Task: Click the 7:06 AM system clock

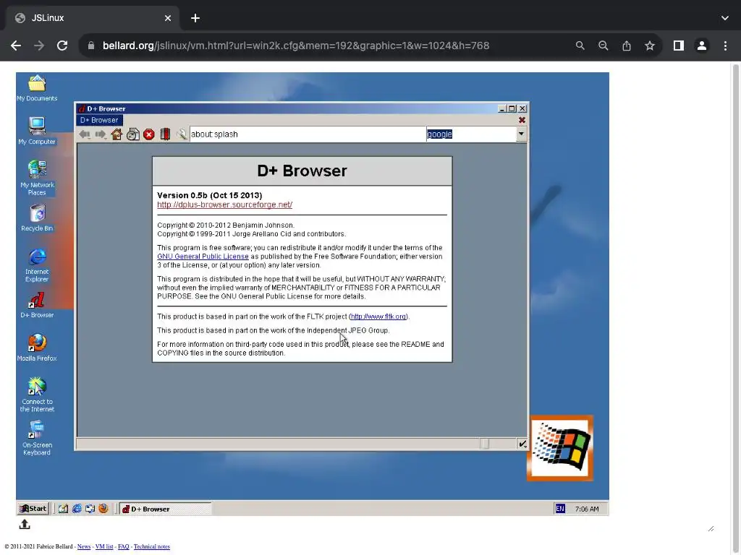Action: (x=586, y=509)
